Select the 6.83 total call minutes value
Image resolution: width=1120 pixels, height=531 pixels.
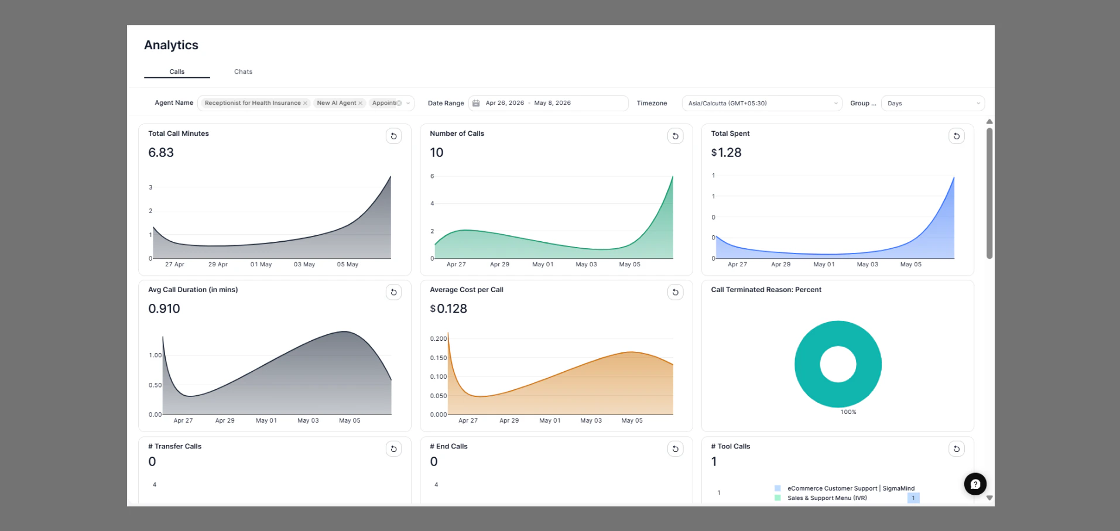161,152
